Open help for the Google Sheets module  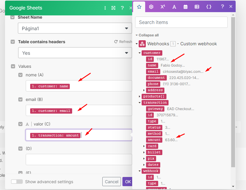(122, 8)
